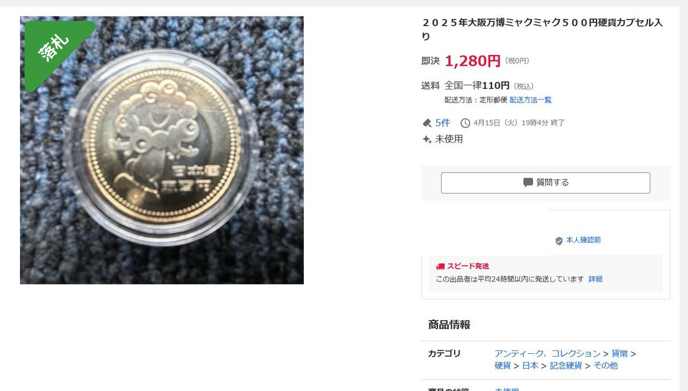Open the 5件 bid history link
This screenshot has height=391, width=688.
pyautogui.click(x=443, y=123)
